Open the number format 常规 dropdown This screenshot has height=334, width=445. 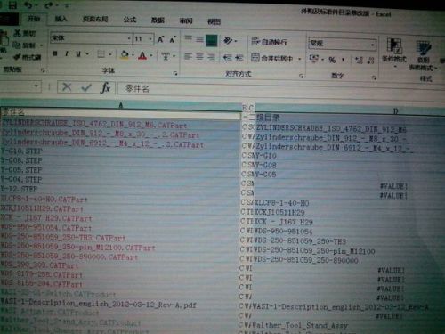(372, 45)
